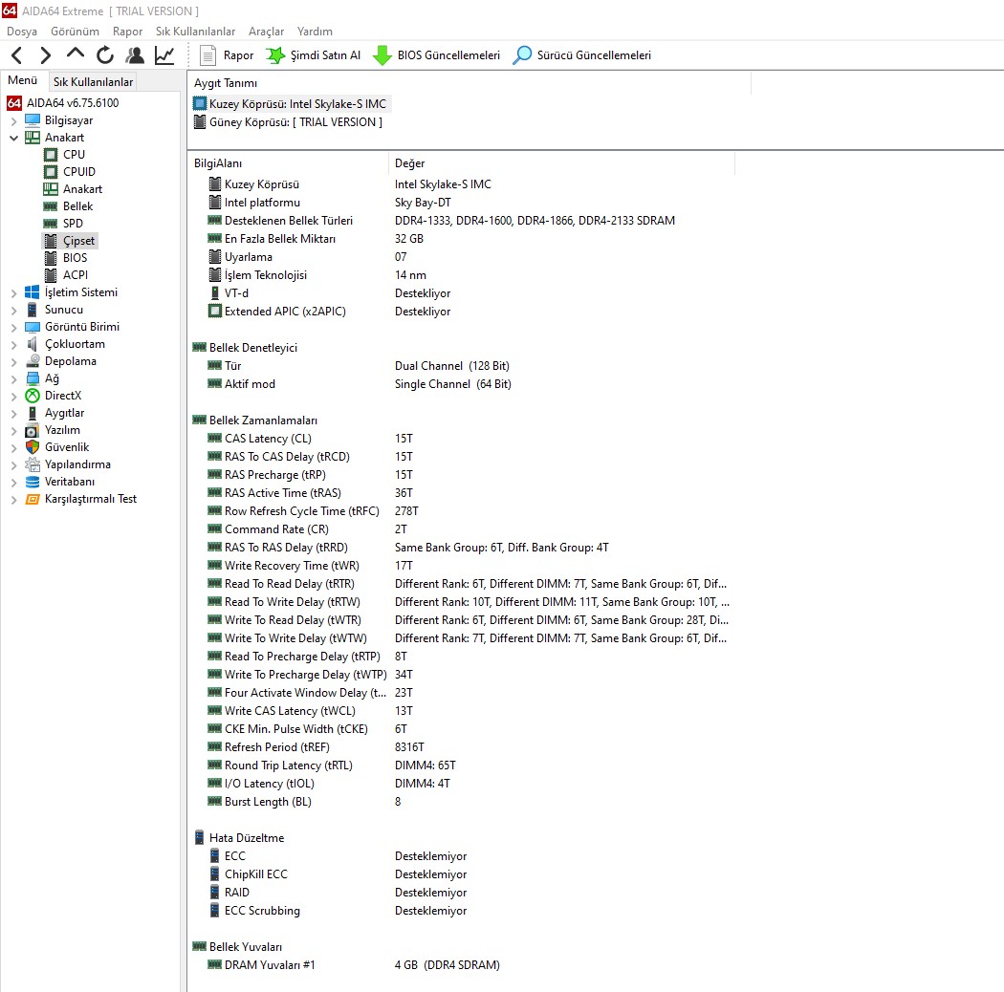Expand the Bilgisayar tree node
Image resolution: width=1004 pixels, height=992 pixels.
pos(13,121)
